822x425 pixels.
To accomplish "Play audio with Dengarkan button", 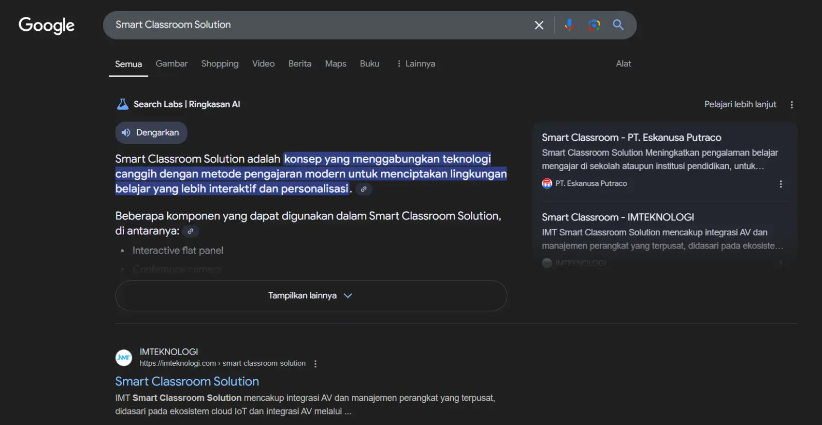I will click(151, 133).
